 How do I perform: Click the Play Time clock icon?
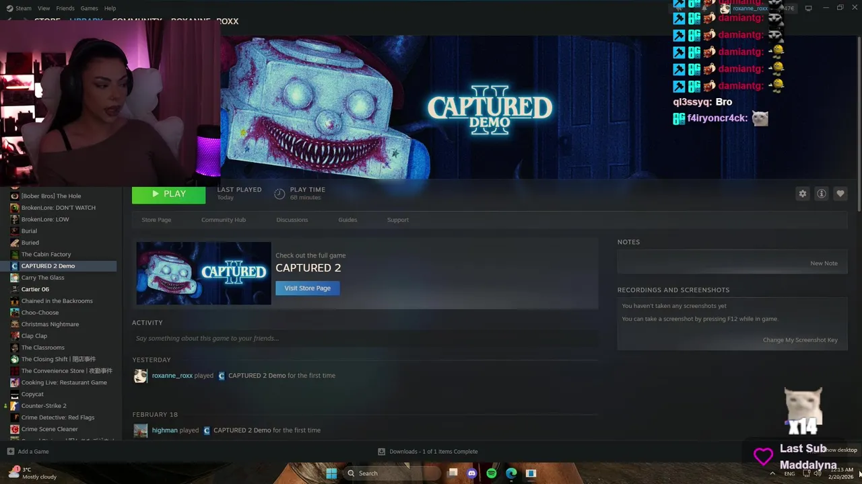point(279,194)
